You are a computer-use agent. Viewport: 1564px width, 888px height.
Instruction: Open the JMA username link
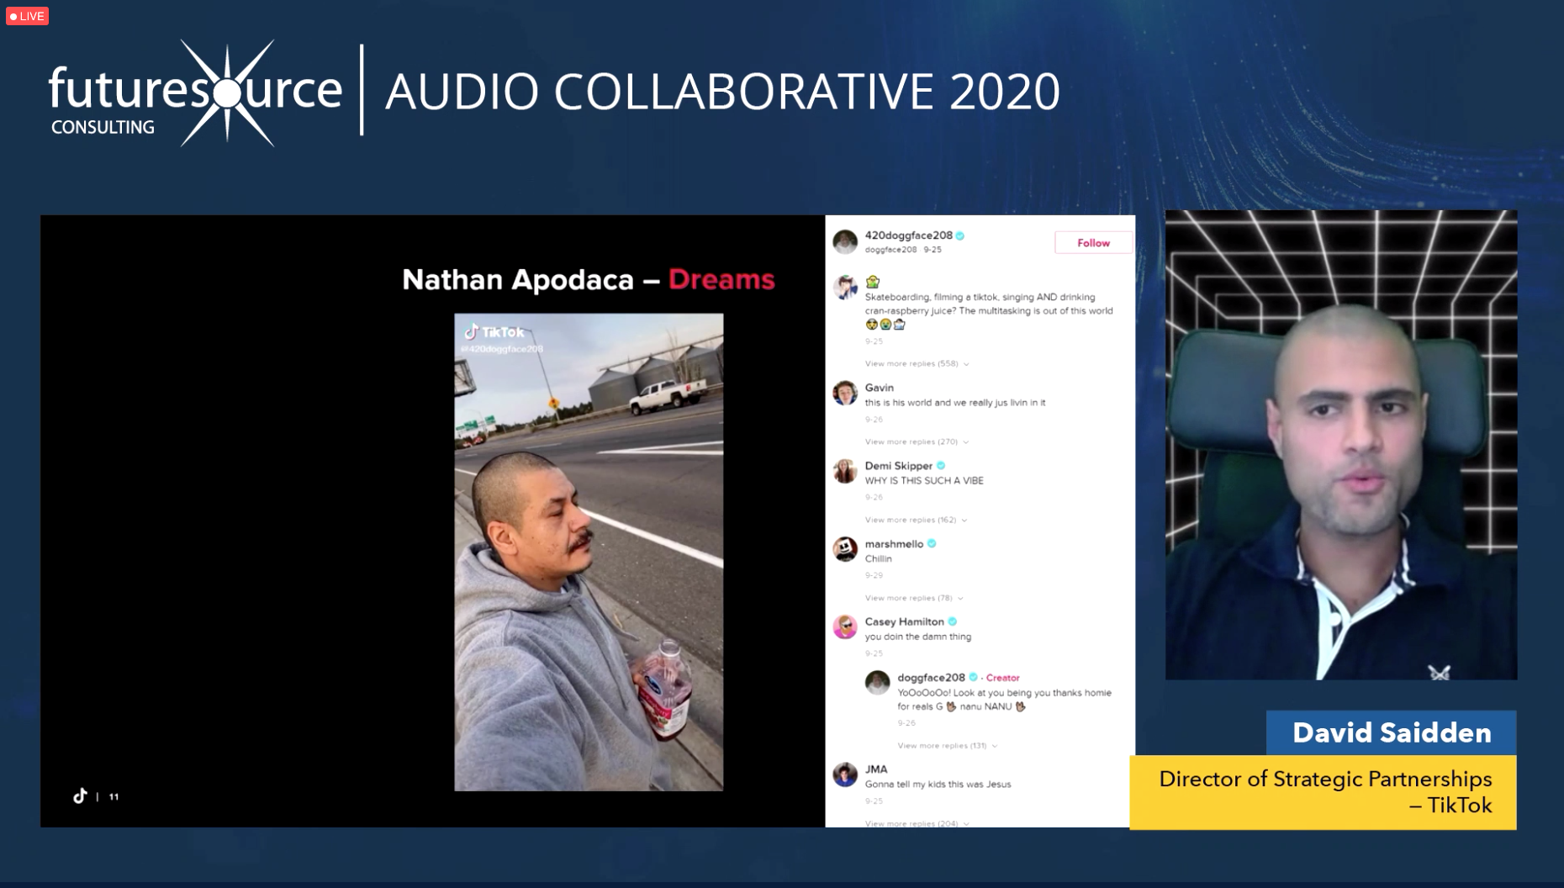pos(876,769)
